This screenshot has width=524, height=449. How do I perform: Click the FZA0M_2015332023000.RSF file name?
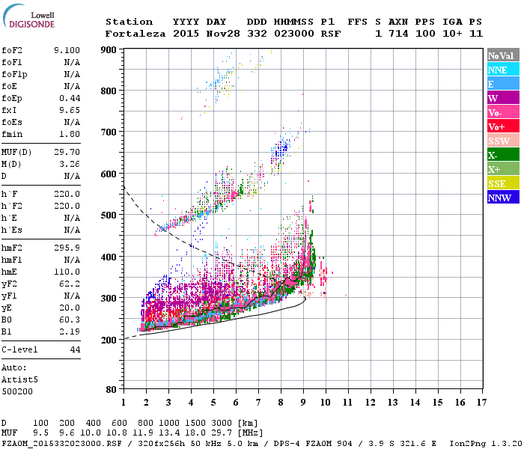click(x=61, y=443)
